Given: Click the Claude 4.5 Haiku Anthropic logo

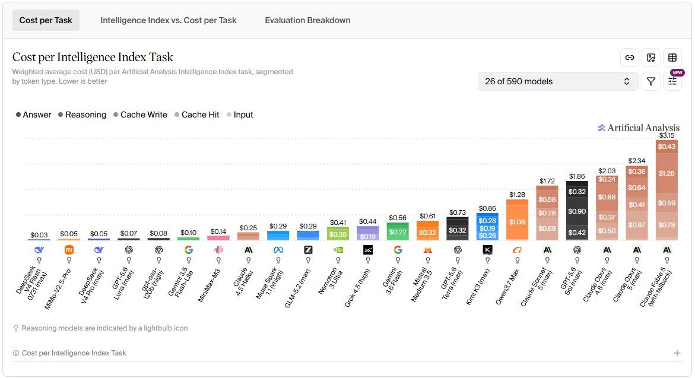Looking at the screenshot, I should click(x=249, y=250).
